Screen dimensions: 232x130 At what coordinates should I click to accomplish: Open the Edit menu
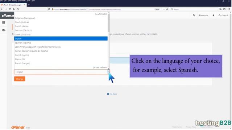5,1
